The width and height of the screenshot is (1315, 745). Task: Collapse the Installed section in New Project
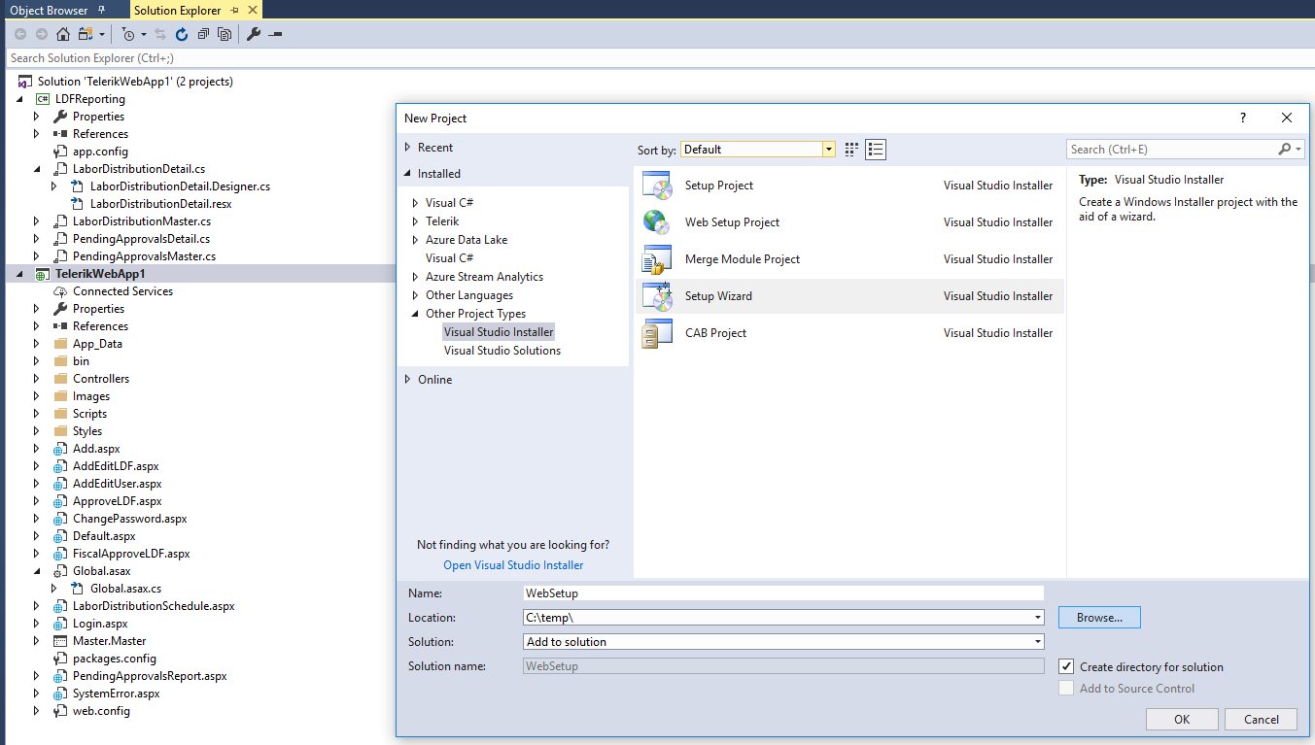[408, 174]
